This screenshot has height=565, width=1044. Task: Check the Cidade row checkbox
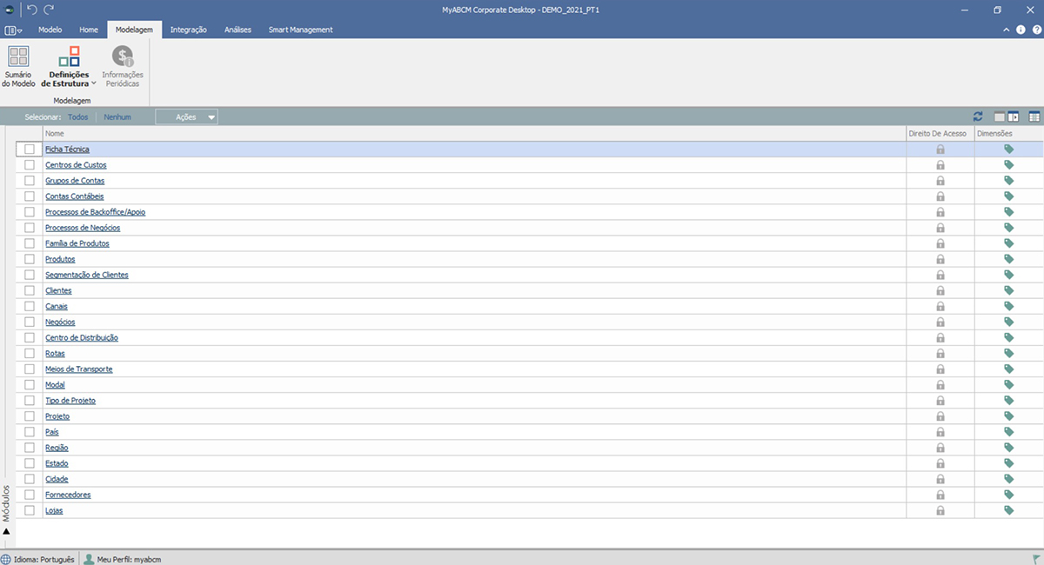30,479
